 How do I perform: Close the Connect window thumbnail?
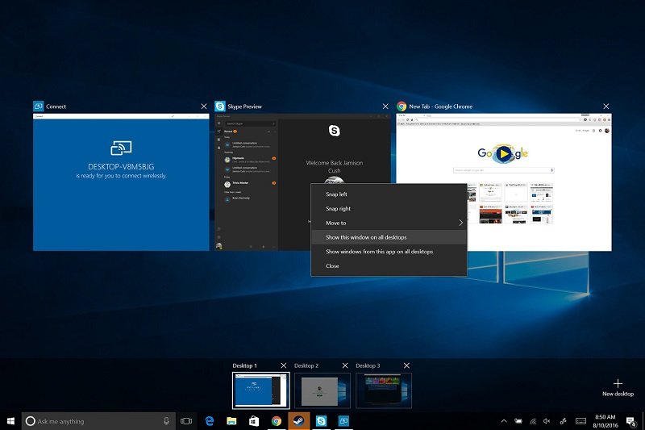pos(204,106)
